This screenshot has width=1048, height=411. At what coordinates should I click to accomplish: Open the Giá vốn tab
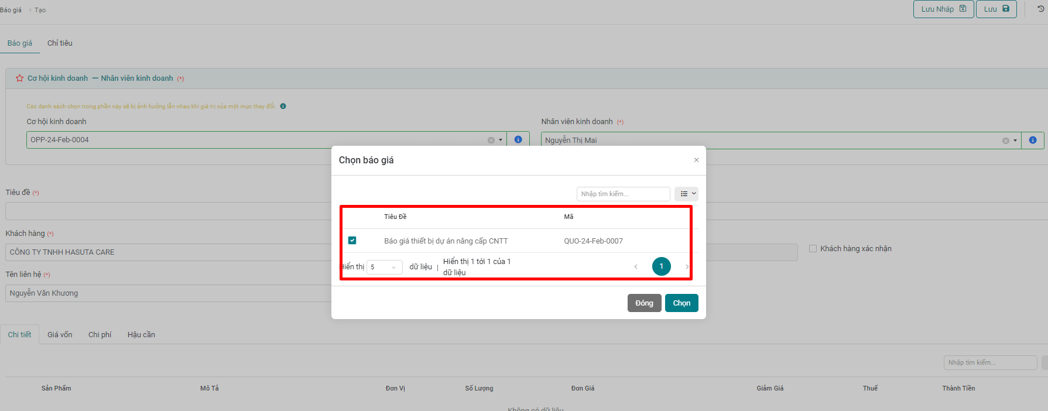click(x=60, y=335)
